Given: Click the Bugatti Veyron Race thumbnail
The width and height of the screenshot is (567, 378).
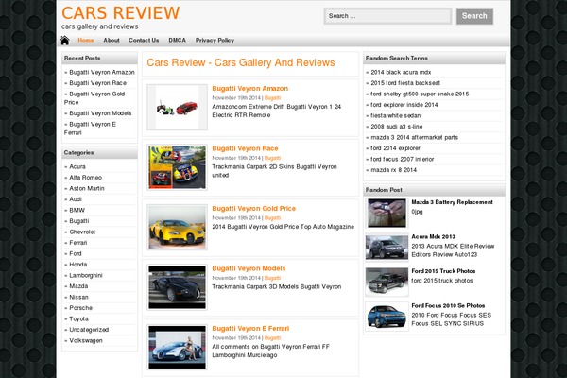Looking at the screenshot, I should 178,167.
